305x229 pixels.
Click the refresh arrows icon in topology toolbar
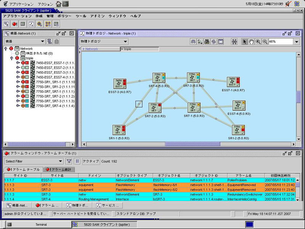coord(214,42)
